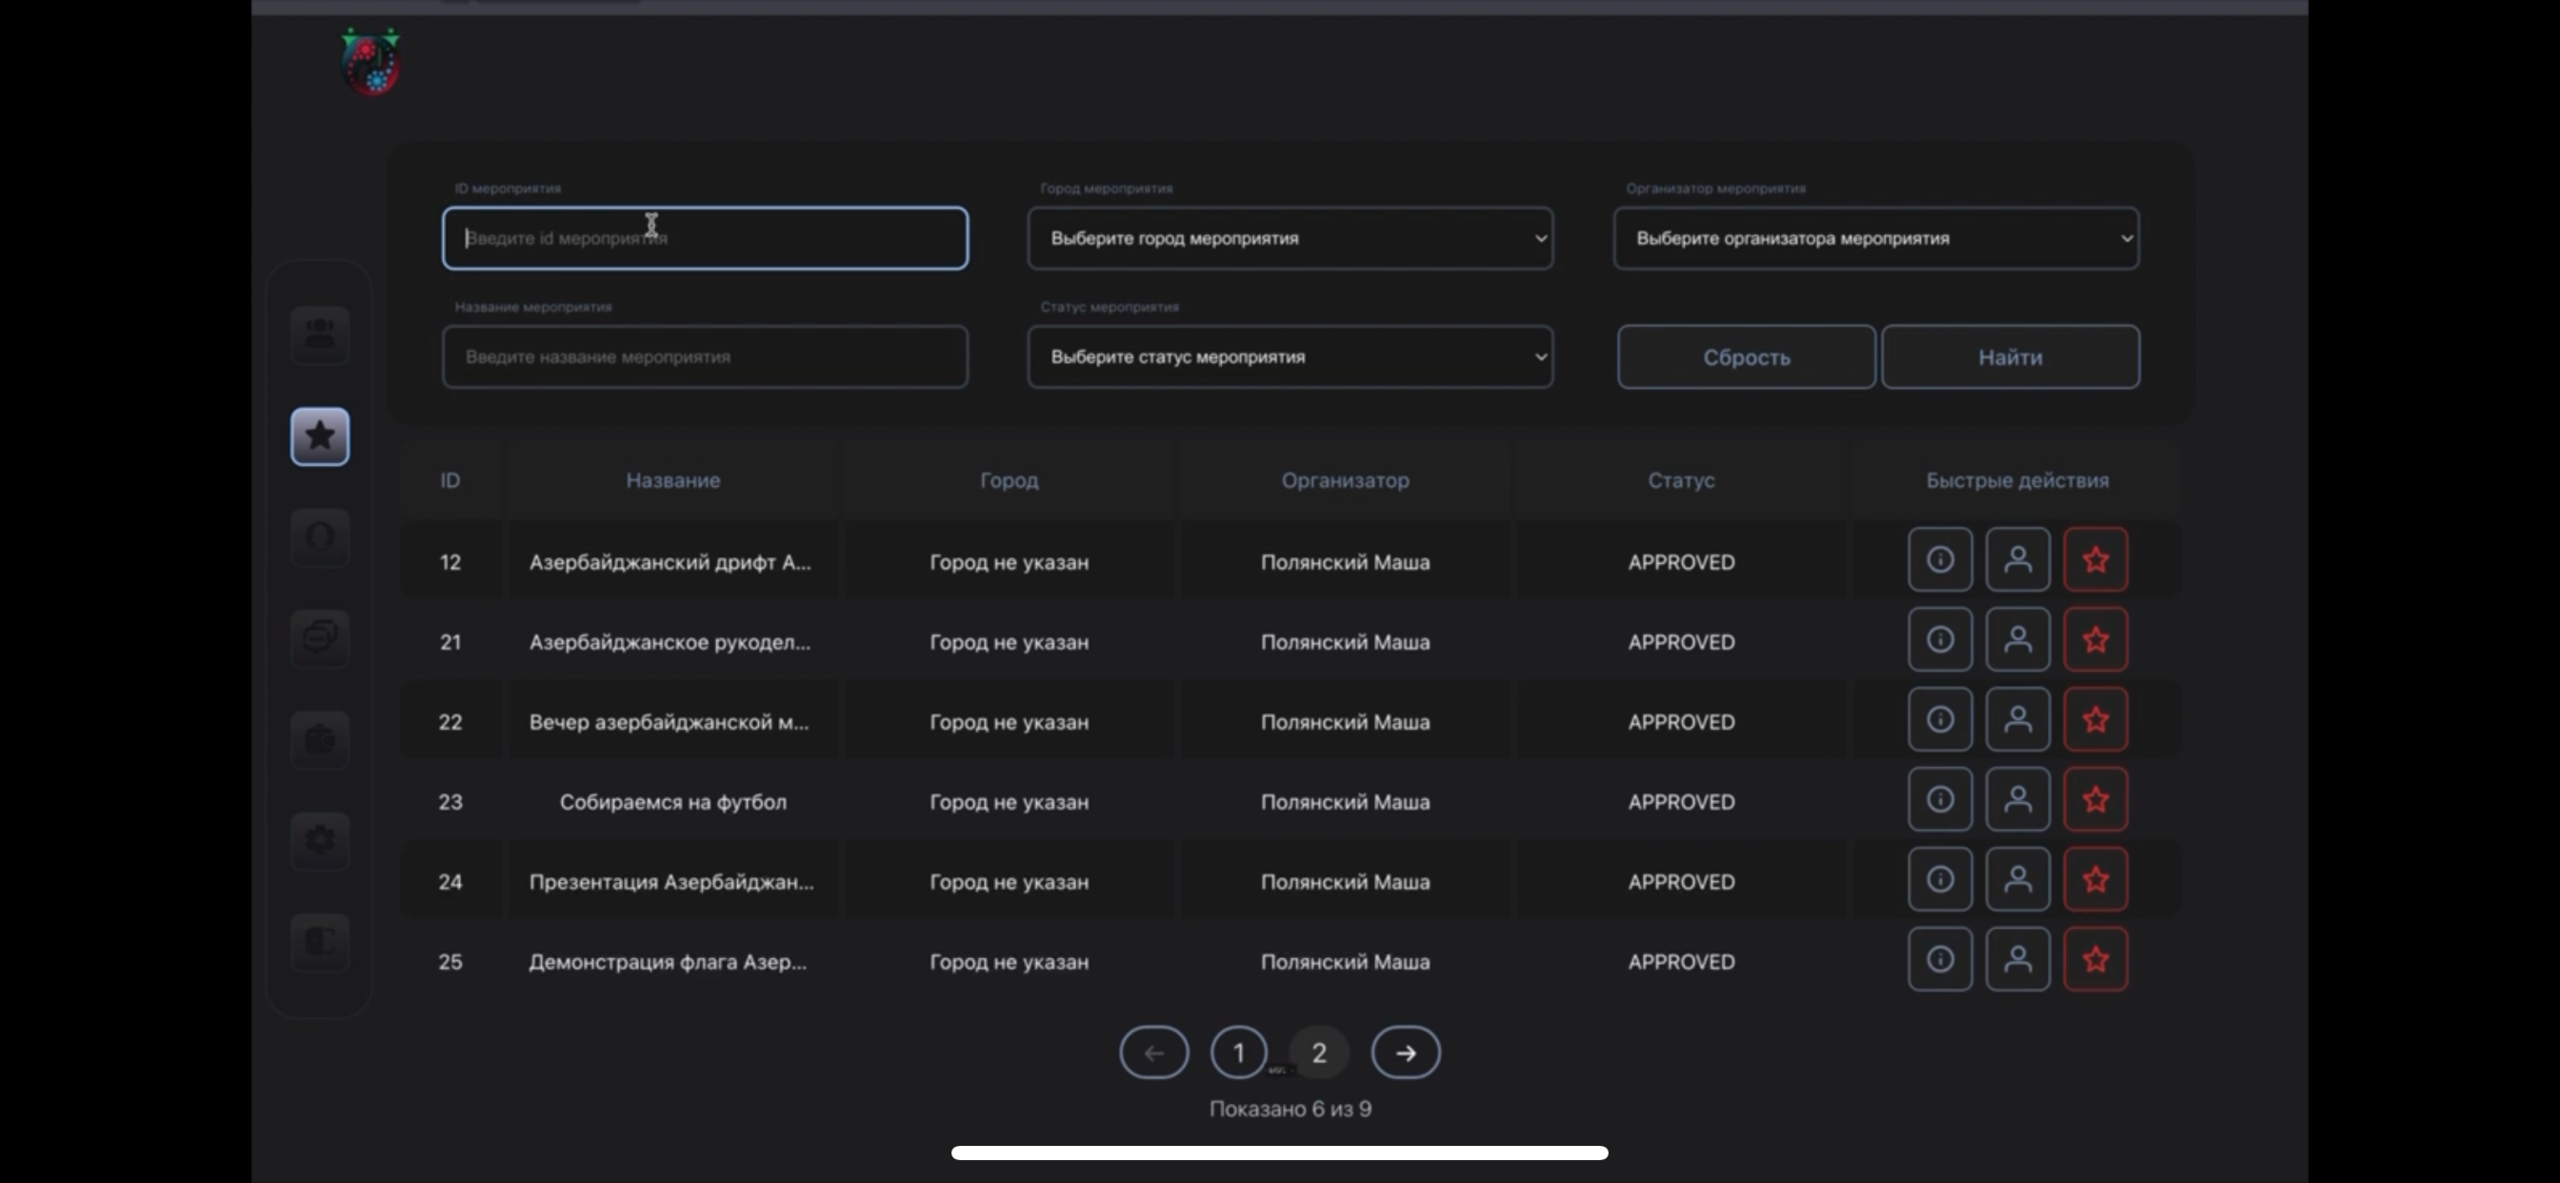Focus the Введите название мероприятия field

[705, 357]
